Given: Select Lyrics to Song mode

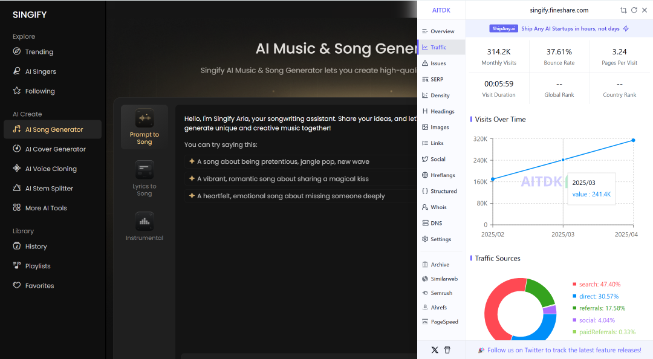Looking at the screenshot, I should [145, 179].
